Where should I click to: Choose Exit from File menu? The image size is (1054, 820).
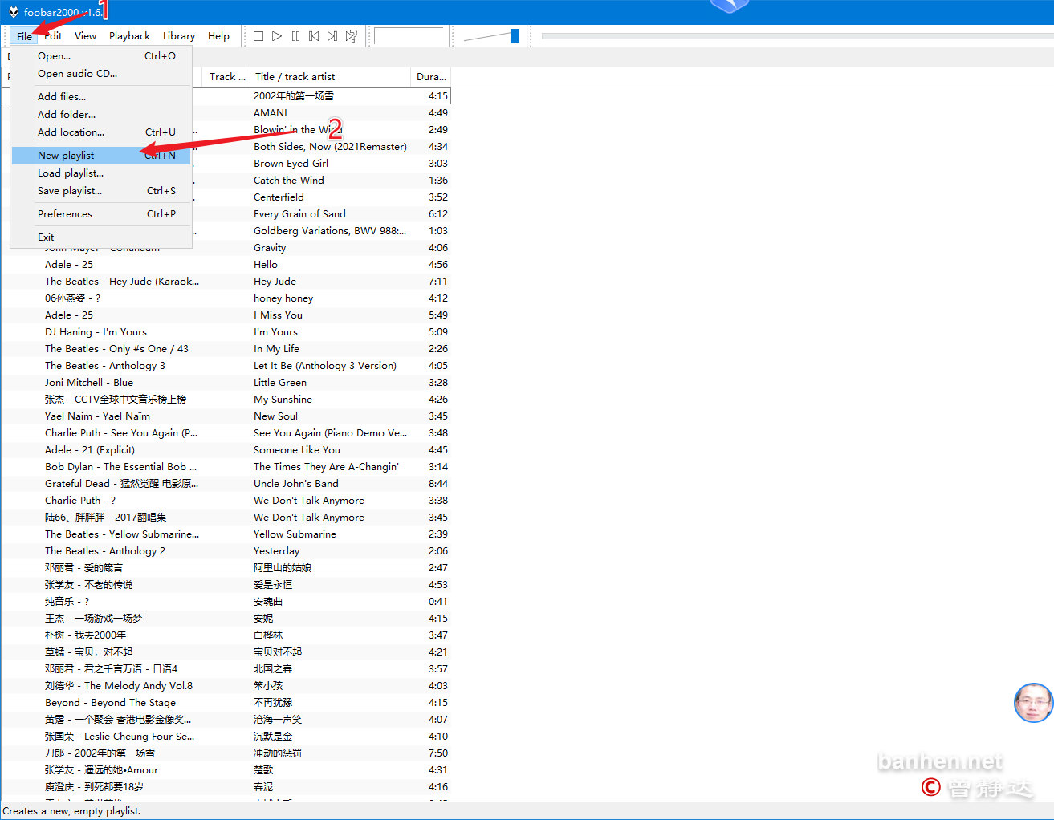coord(101,237)
